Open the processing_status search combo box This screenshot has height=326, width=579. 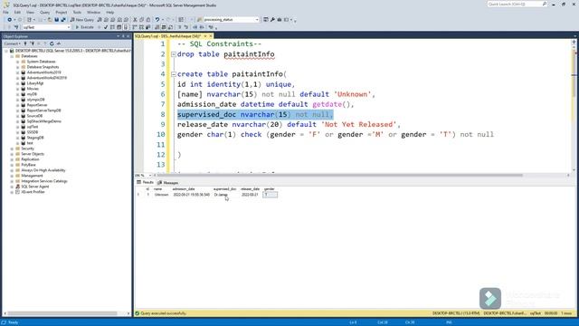point(231,20)
